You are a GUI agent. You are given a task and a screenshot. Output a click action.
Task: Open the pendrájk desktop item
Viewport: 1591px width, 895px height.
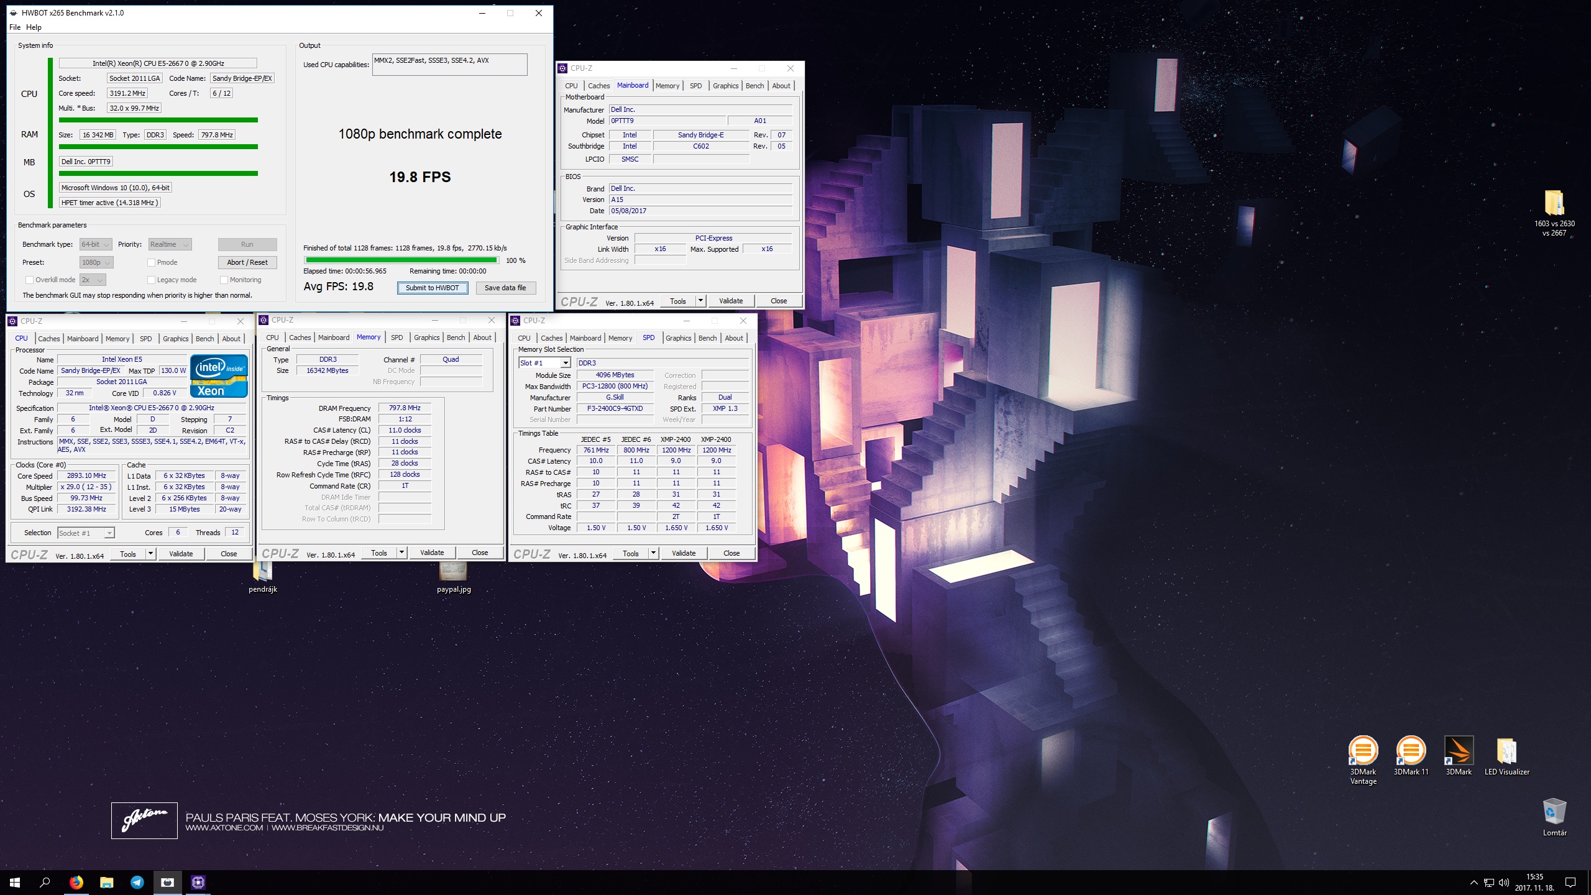tap(263, 577)
